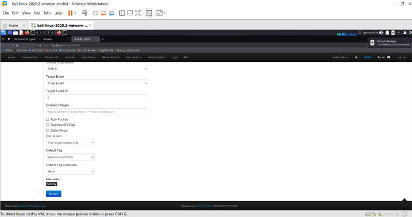412x217 pixels.
Task: Open the Server PGP public key link
Action: coord(32,206)
